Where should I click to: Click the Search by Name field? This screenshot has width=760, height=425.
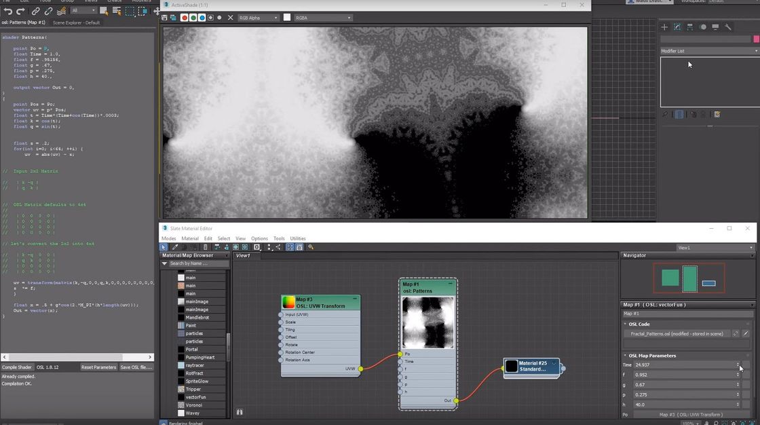[190, 265]
